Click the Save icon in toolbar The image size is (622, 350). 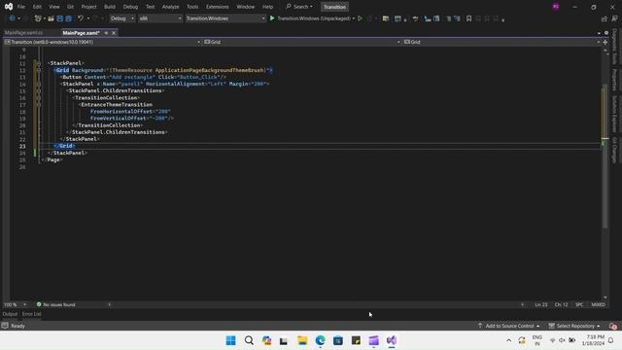[60, 18]
